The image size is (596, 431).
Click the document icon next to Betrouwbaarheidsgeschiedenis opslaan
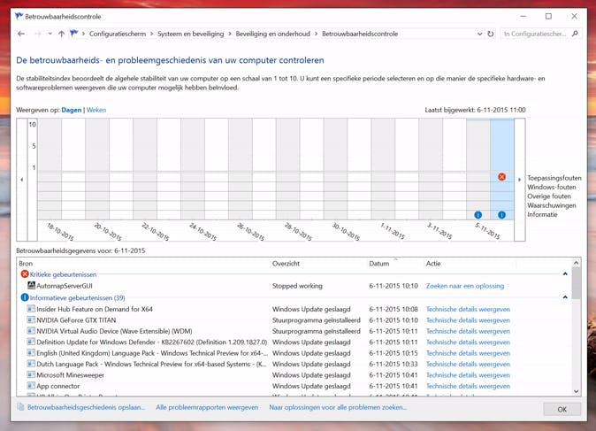[20, 407]
